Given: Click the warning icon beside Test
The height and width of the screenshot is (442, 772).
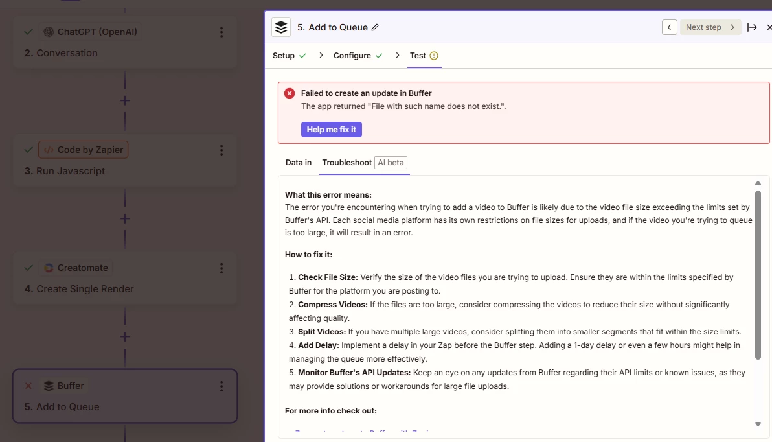Looking at the screenshot, I should (x=434, y=56).
